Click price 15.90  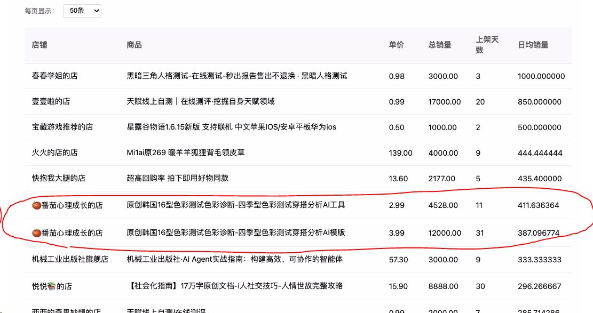pos(398,286)
